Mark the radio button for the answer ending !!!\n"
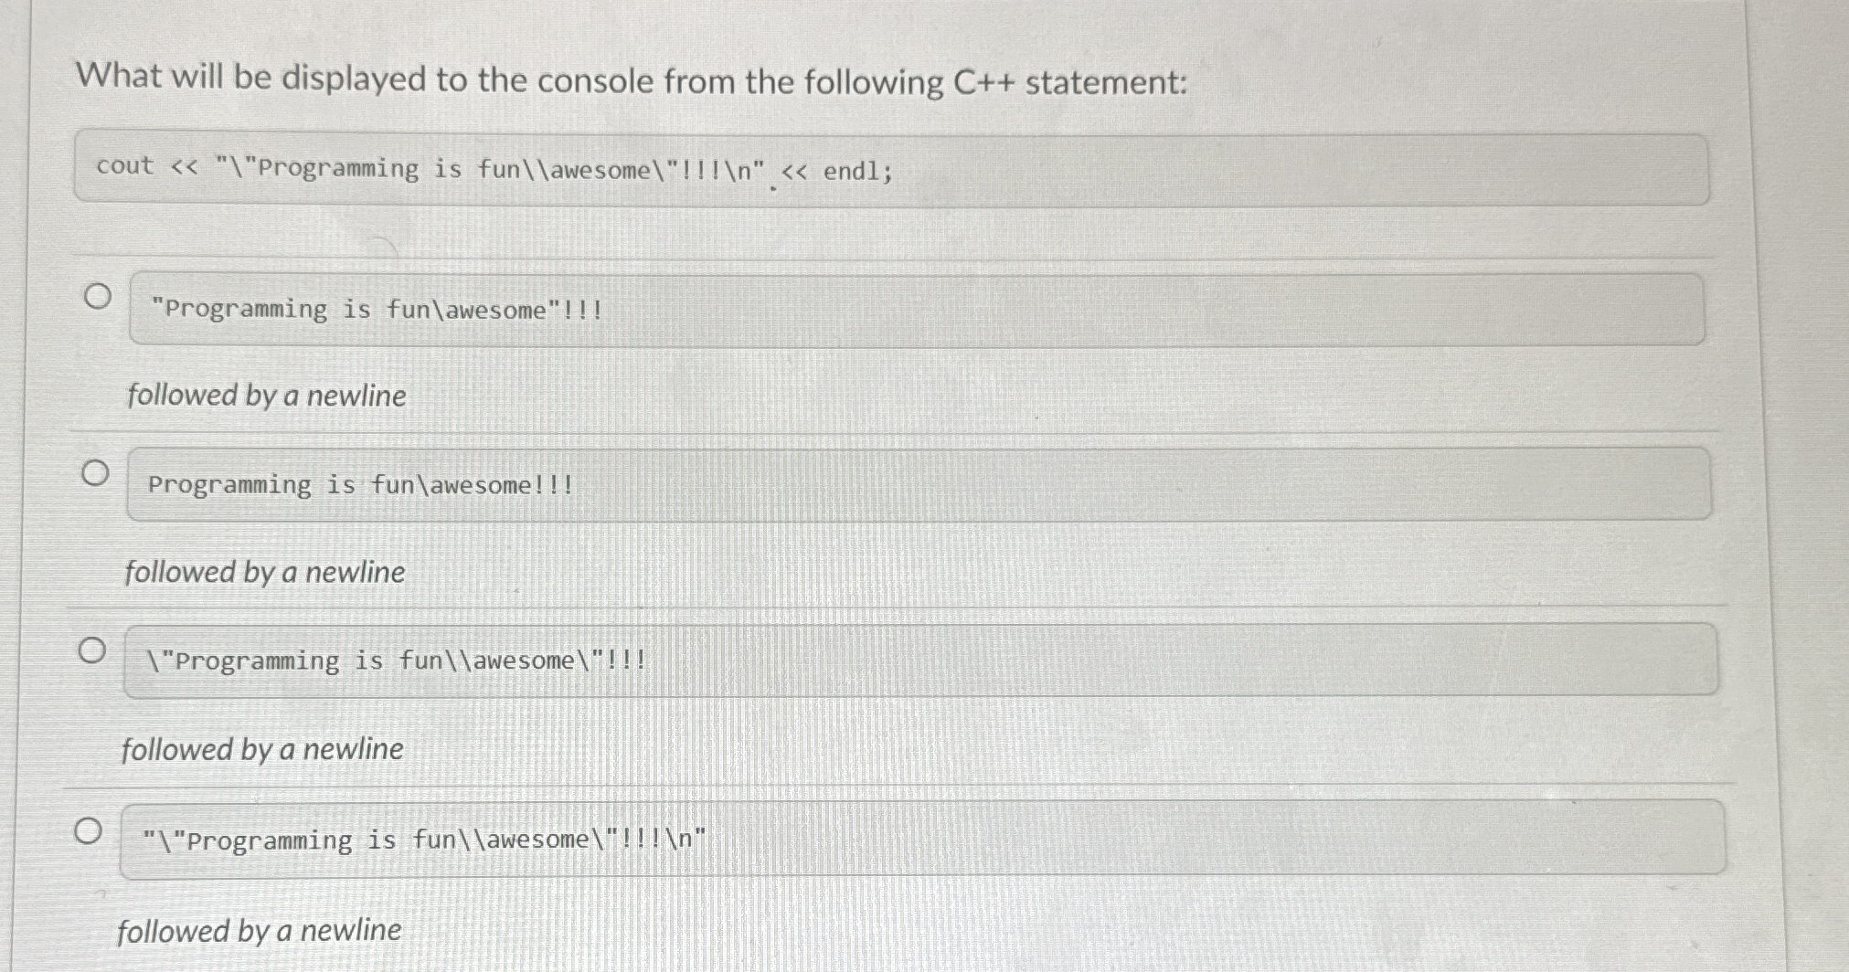This screenshot has width=1849, height=972. click(88, 830)
